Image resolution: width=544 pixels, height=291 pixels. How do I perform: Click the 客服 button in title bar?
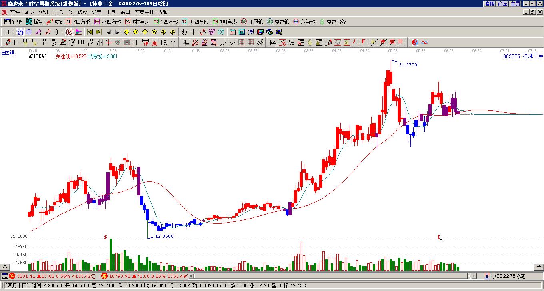pyautogui.click(x=490, y=4)
